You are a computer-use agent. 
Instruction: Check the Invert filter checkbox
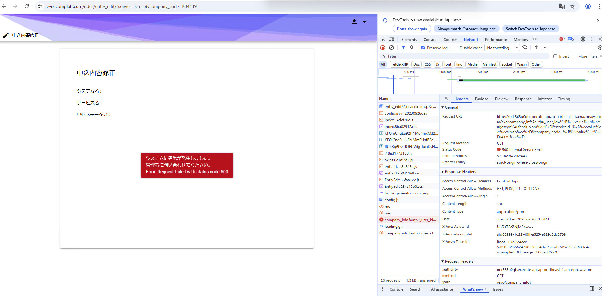[555, 56]
